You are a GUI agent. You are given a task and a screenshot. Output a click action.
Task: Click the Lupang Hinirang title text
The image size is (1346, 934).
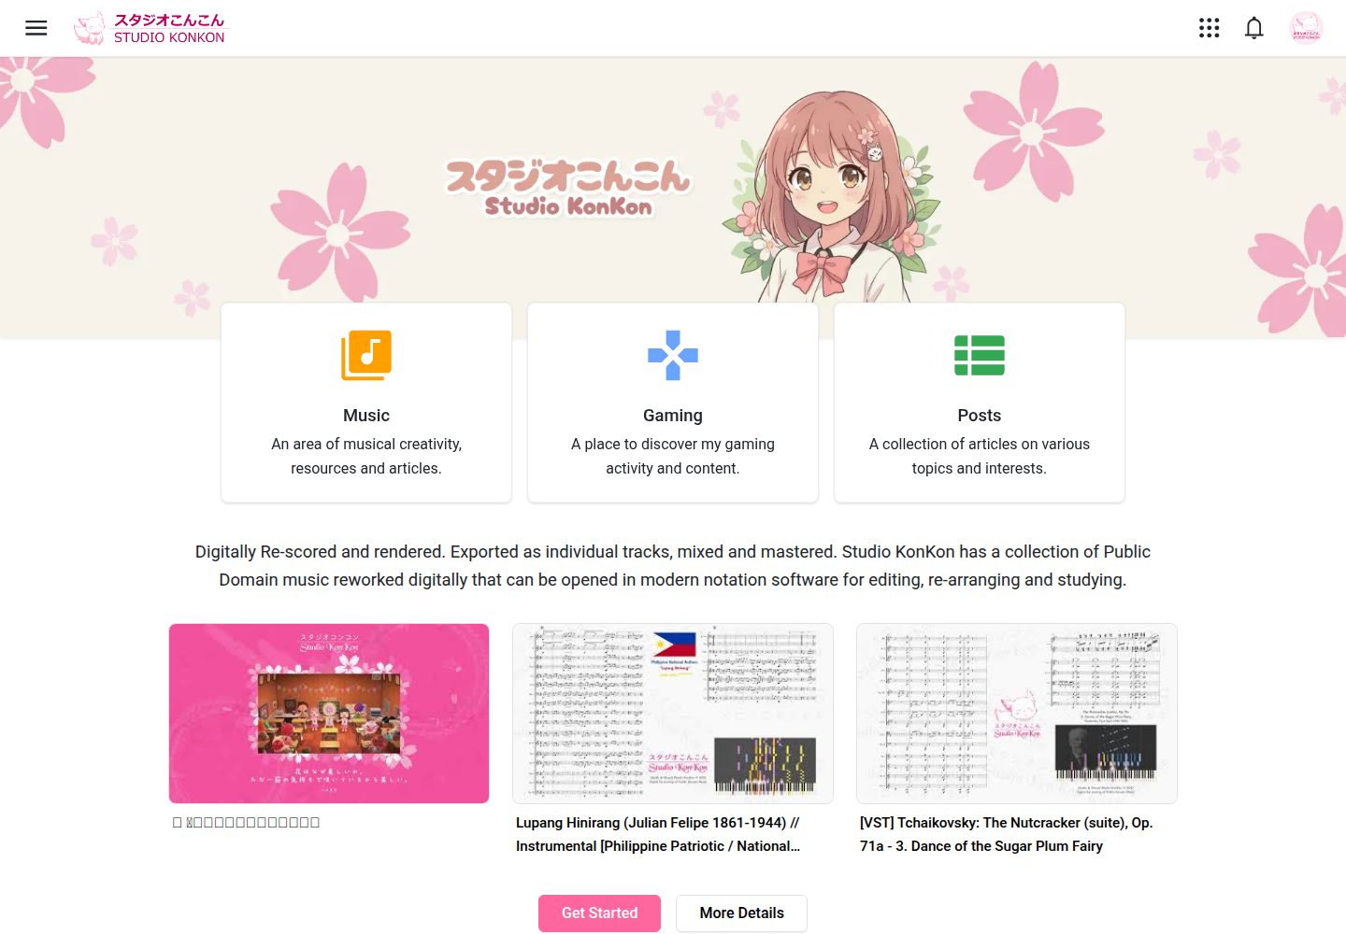click(x=658, y=834)
